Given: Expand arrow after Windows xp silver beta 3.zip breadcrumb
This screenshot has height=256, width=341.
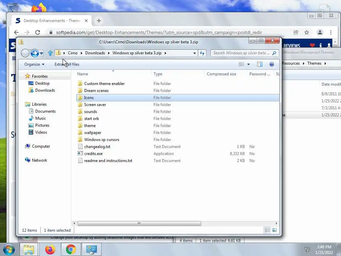Looking at the screenshot, I should [165, 53].
